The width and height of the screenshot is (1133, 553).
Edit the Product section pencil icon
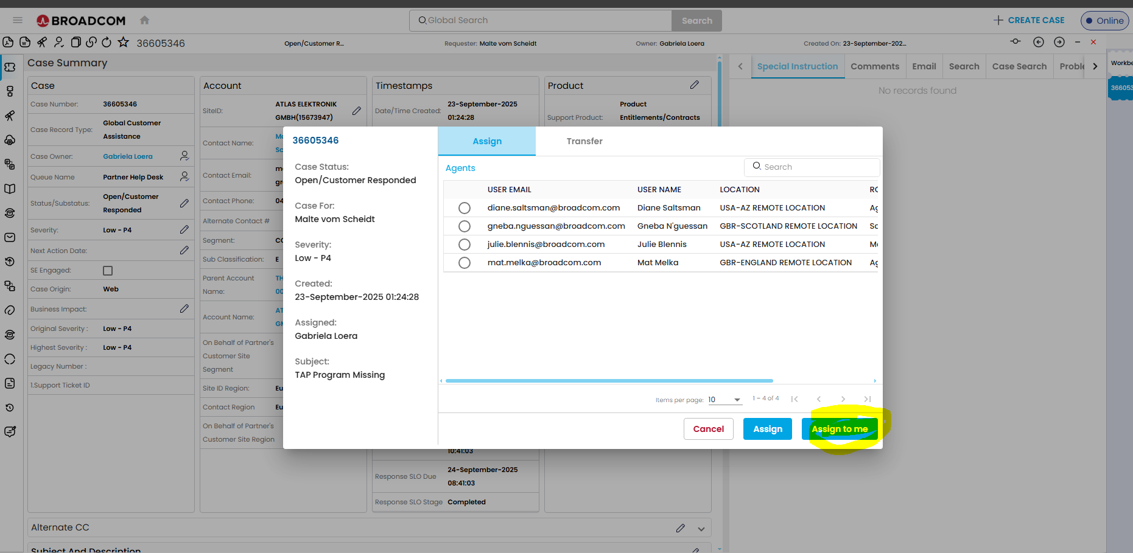click(695, 85)
